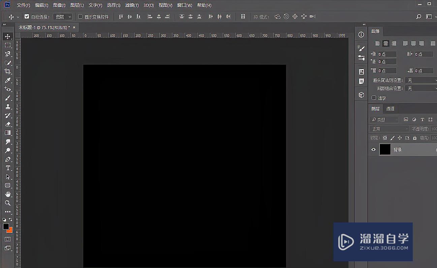Toggle lock image pixels brush icon
Screen dimensions: 437x268
(392, 138)
